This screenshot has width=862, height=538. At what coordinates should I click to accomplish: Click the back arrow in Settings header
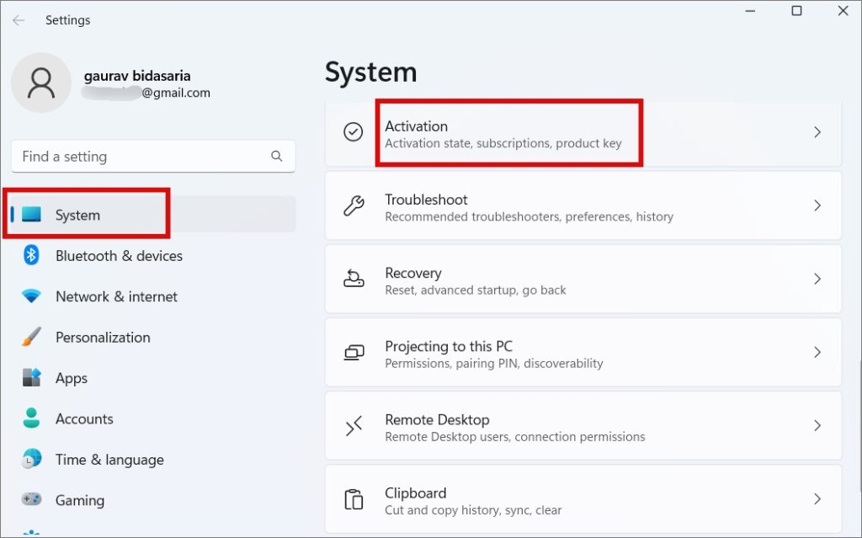tap(19, 20)
